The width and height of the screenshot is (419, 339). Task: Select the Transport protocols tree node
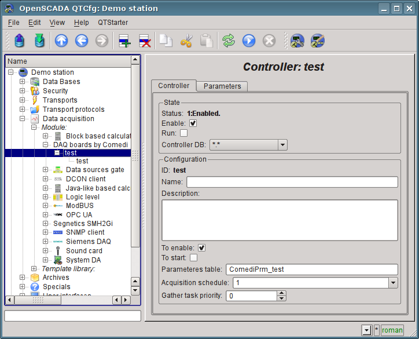pyautogui.click(x=73, y=109)
